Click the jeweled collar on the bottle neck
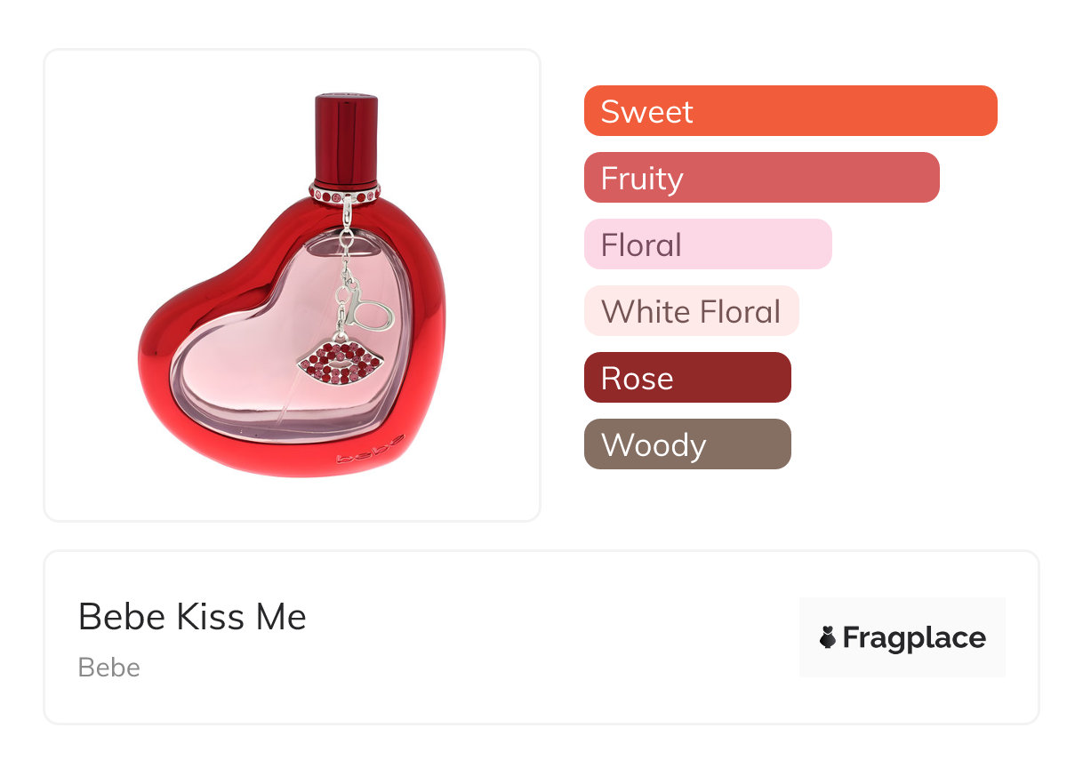 345,191
